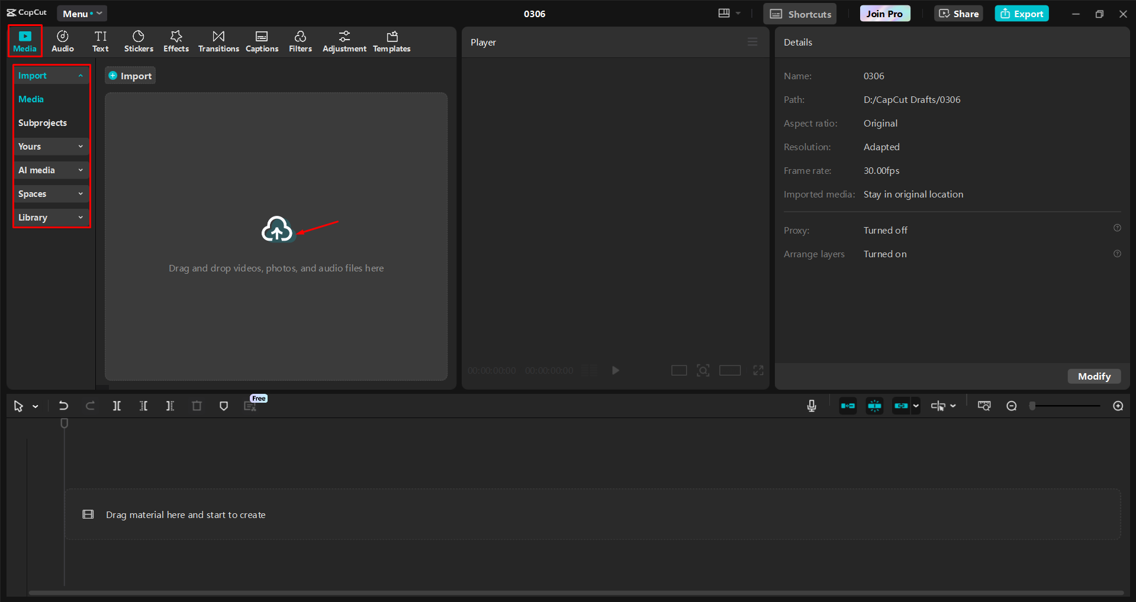Click the Export button
The width and height of the screenshot is (1136, 602).
point(1021,13)
